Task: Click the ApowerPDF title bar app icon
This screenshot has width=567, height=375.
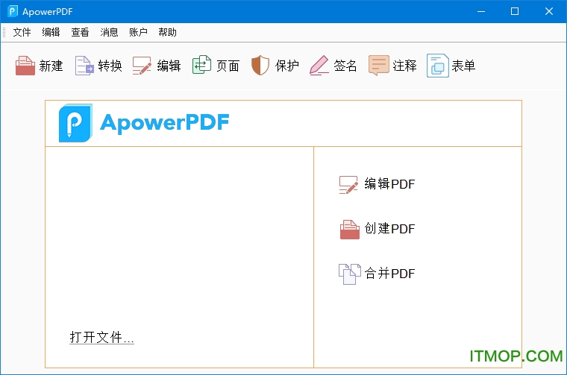Action: tap(13, 12)
